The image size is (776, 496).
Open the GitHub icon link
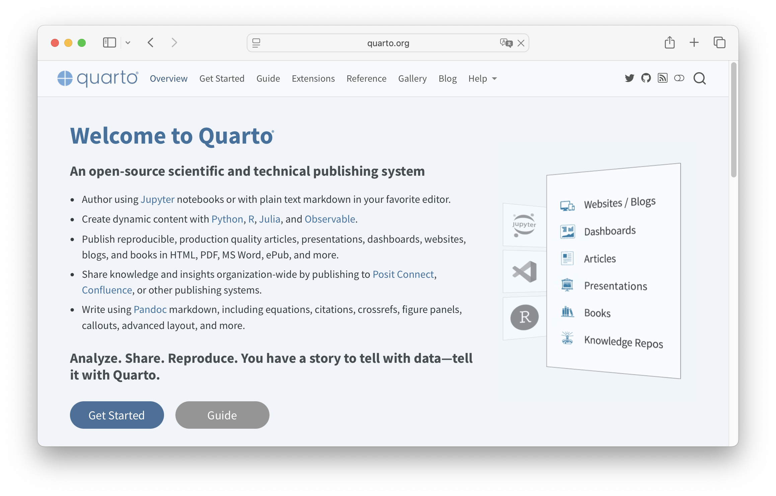pyautogui.click(x=646, y=78)
